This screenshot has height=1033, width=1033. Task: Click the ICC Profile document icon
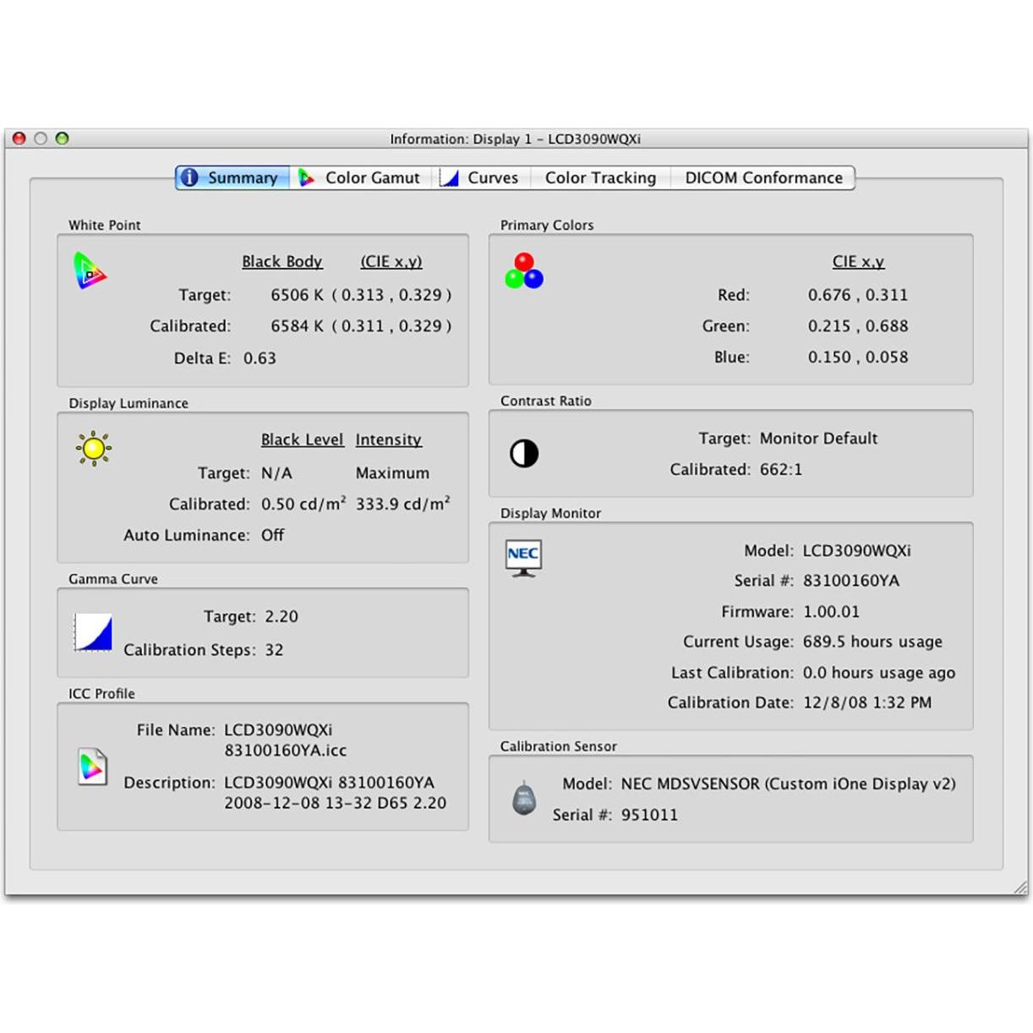[x=93, y=767]
